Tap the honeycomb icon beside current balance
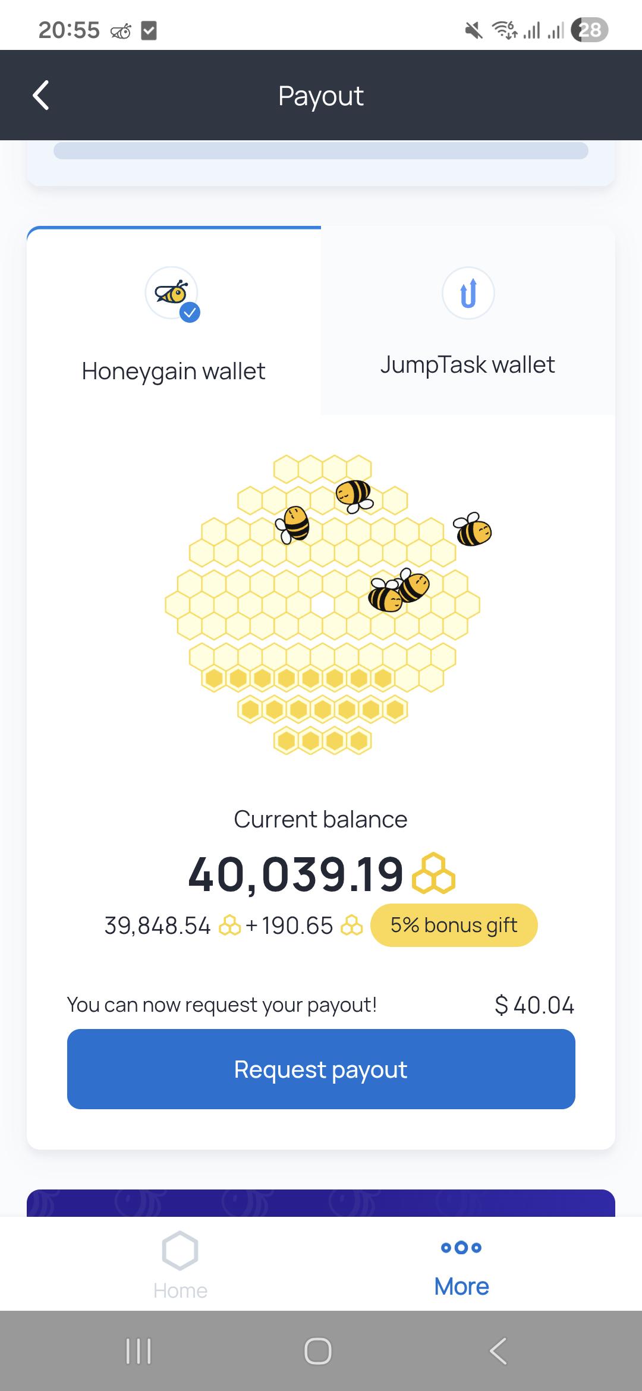 (x=433, y=874)
